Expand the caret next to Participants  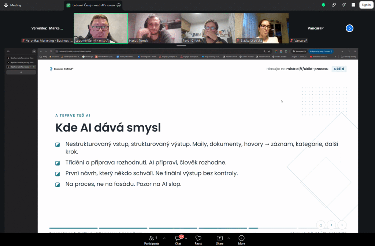(x=164, y=238)
